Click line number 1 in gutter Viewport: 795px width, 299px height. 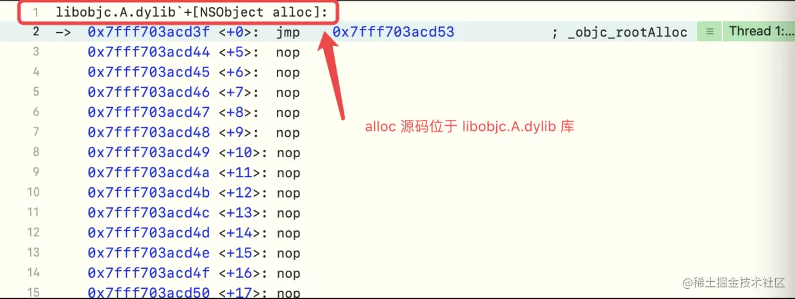point(36,12)
